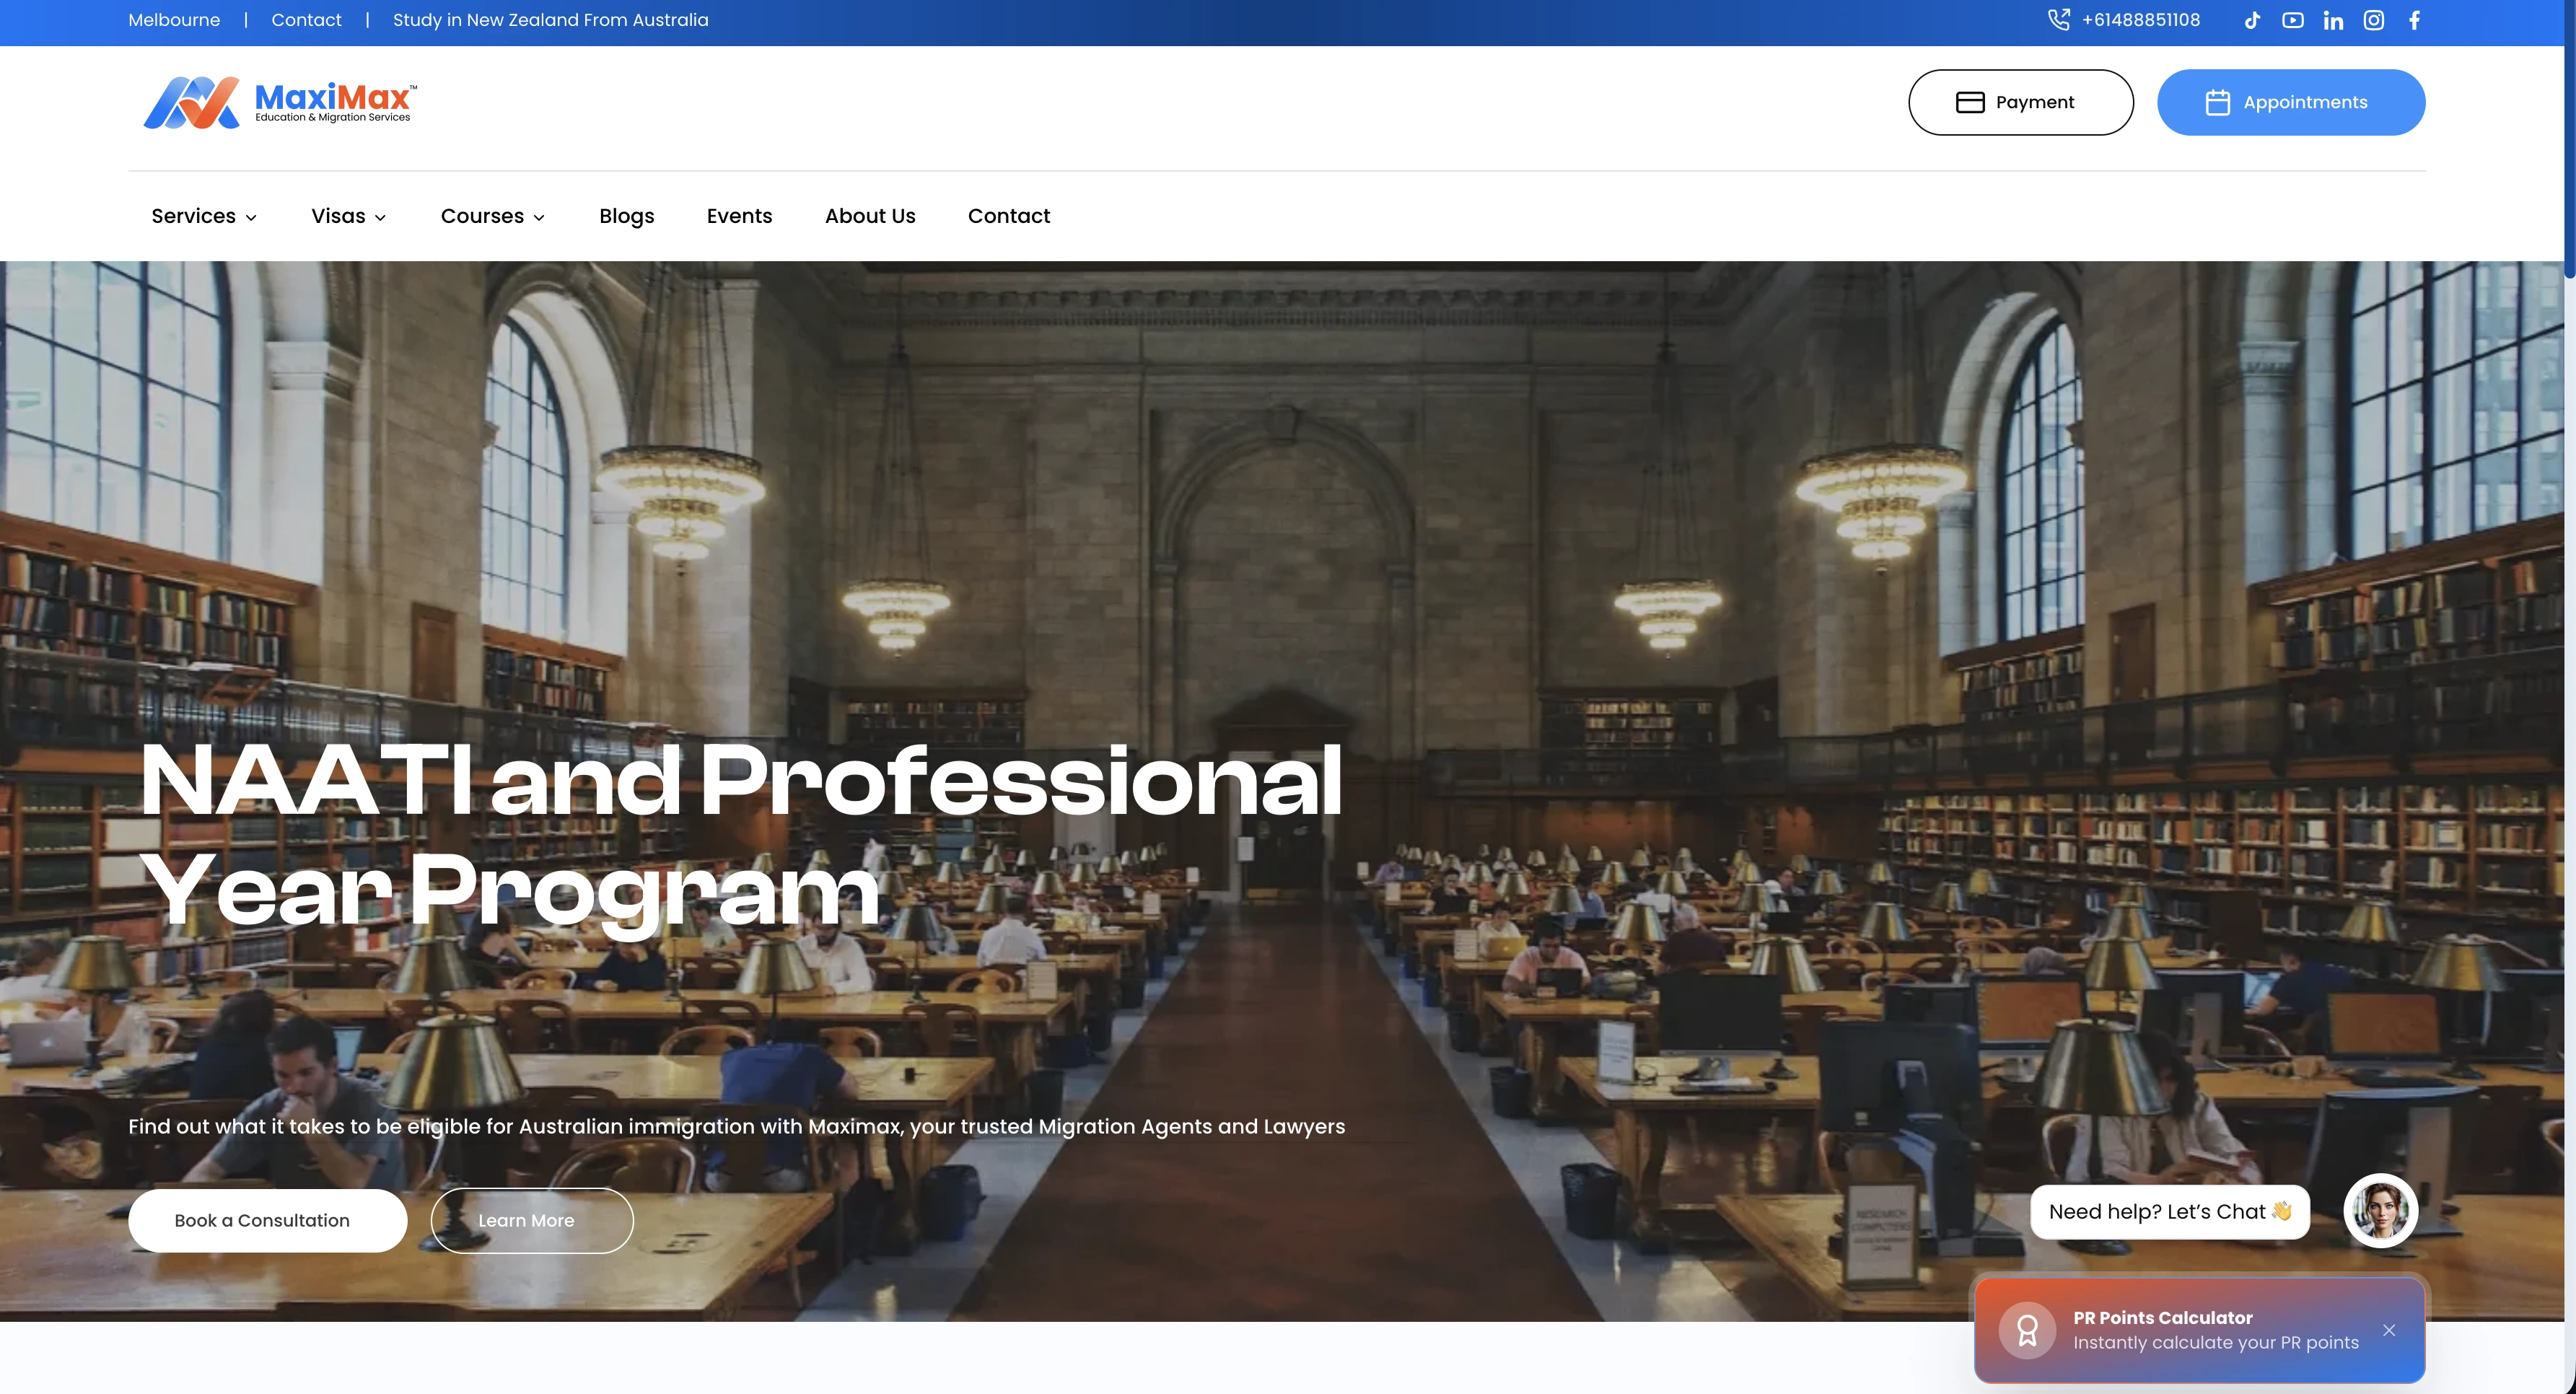Click the badge icon in PR Points Calculator popup
The image size is (2576, 1394).
tap(2028, 1330)
